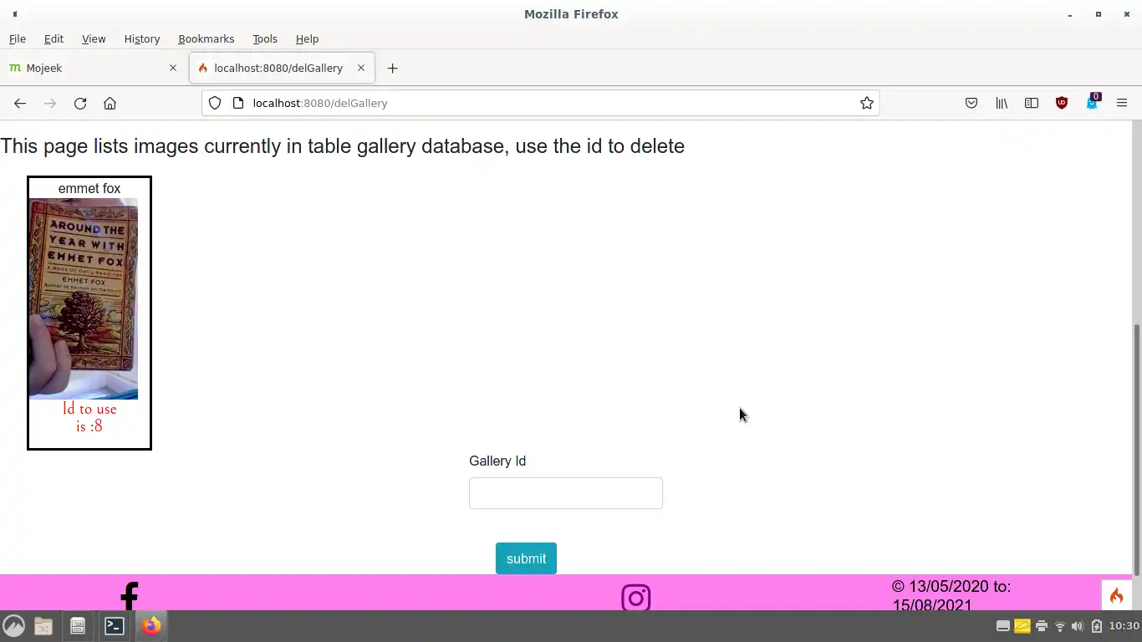Image resolution: width=1142 pixels, height=642 pixels.
Task: Open the Edit menu
Action: pyautogui.click(x=54, y=38)
